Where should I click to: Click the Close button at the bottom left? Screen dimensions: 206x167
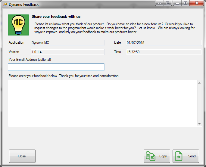click(x=22, y=156)
